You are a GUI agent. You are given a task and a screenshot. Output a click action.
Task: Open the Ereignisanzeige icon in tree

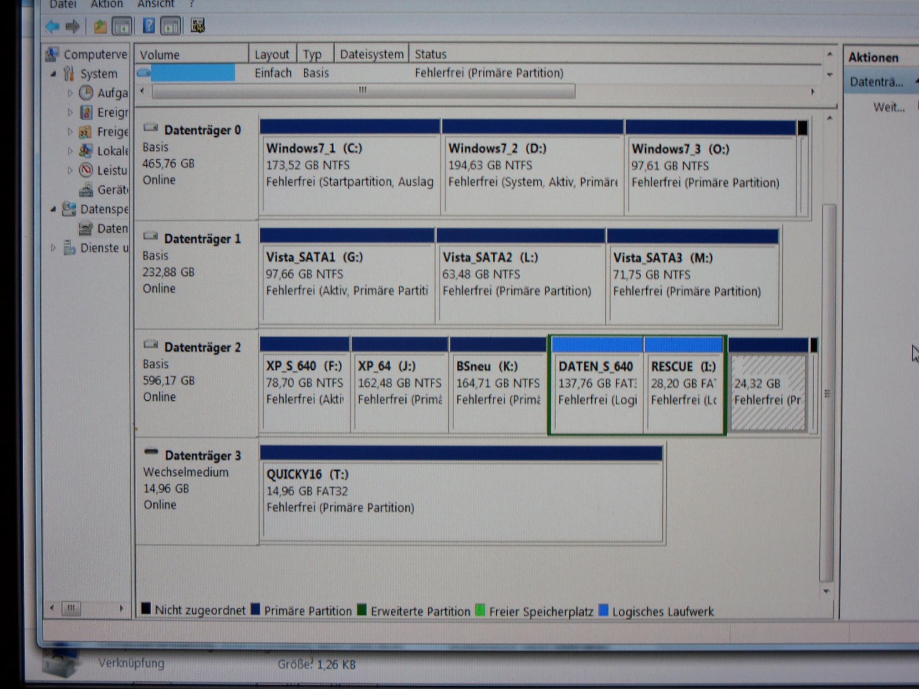coord(86,112)
